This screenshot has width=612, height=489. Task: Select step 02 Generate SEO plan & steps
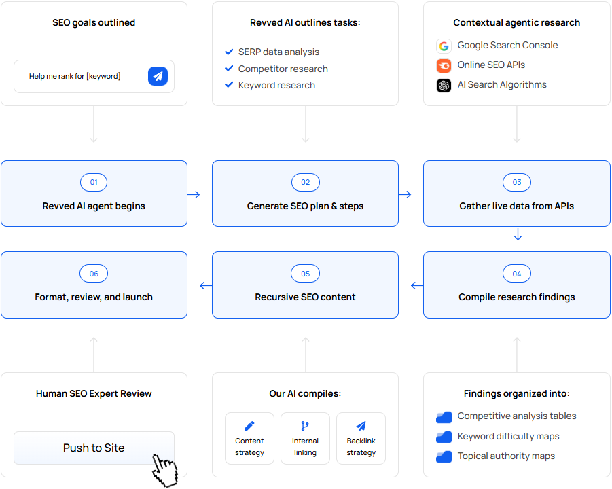(305, 194)
